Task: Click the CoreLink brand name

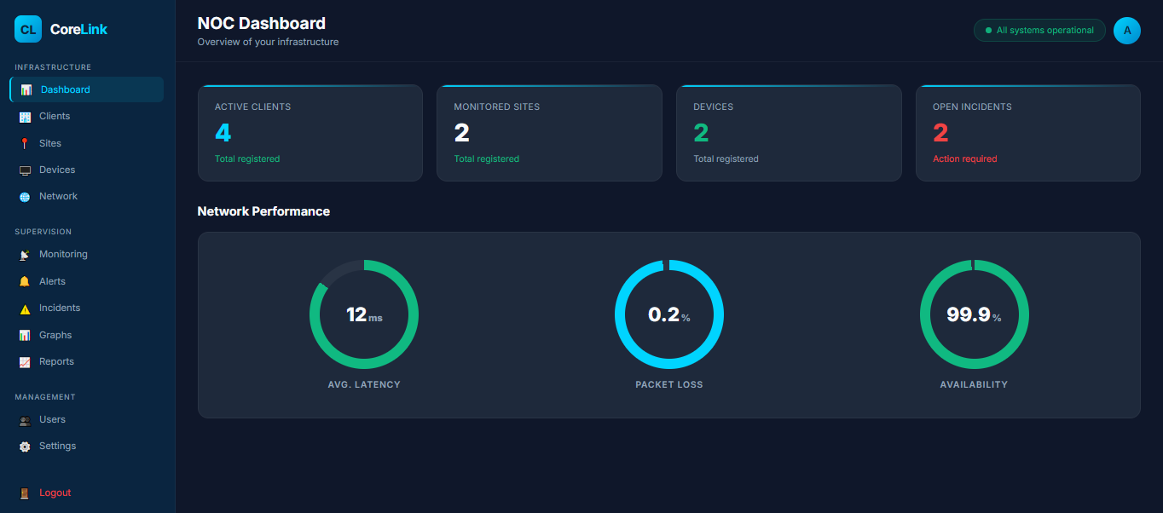Action: pos(79,29)
